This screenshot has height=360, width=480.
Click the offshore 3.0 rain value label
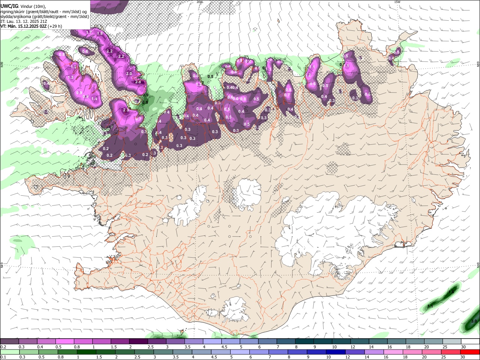pos(474,321)
